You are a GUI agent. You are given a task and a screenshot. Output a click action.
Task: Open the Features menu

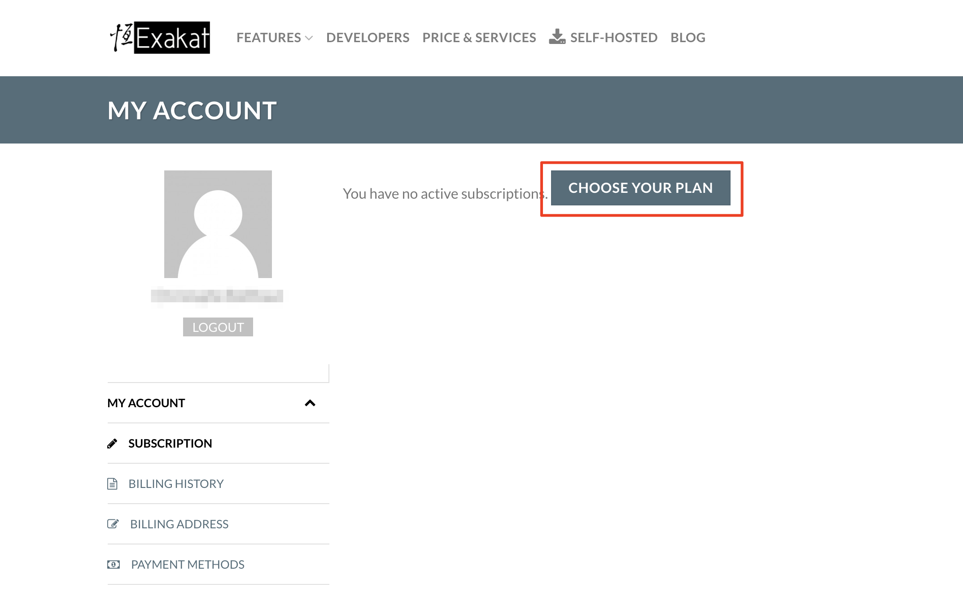click(268, 38)
